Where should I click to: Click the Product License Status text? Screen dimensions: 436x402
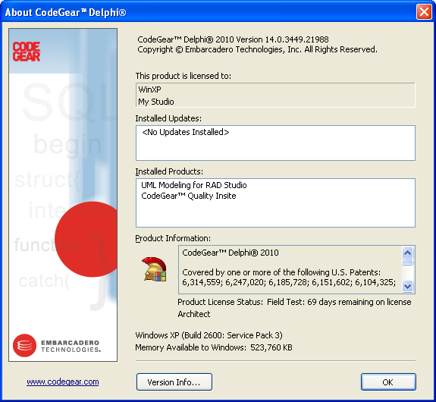coord(294,302)
